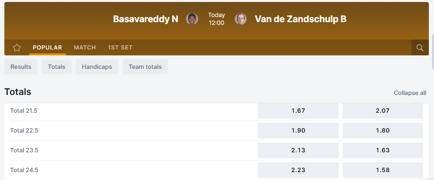Click Basavareddy N player avatar
Screen dimensions: 434x180
pyautogui.click(x=192, y=19)
